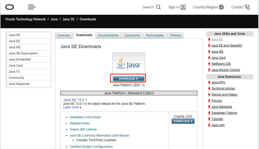View the Oracle JDK License link
The height and width of the screenshot is (149, 259).
pos(83,129)
